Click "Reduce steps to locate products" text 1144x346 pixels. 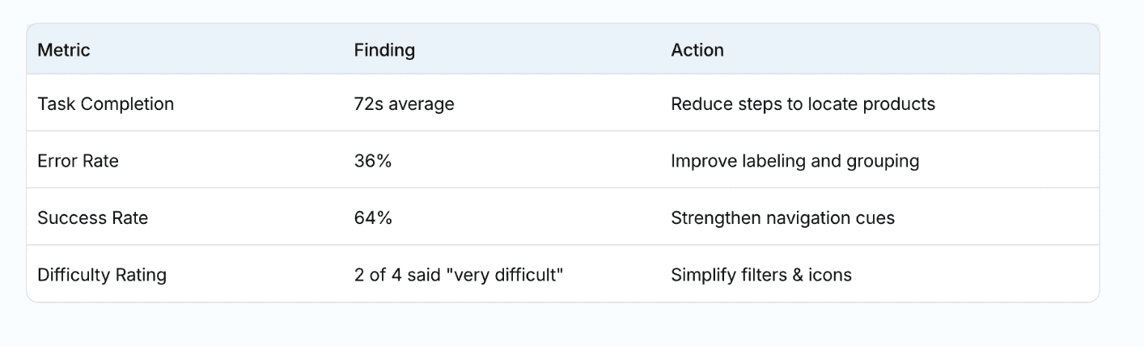tap(803, 104)
